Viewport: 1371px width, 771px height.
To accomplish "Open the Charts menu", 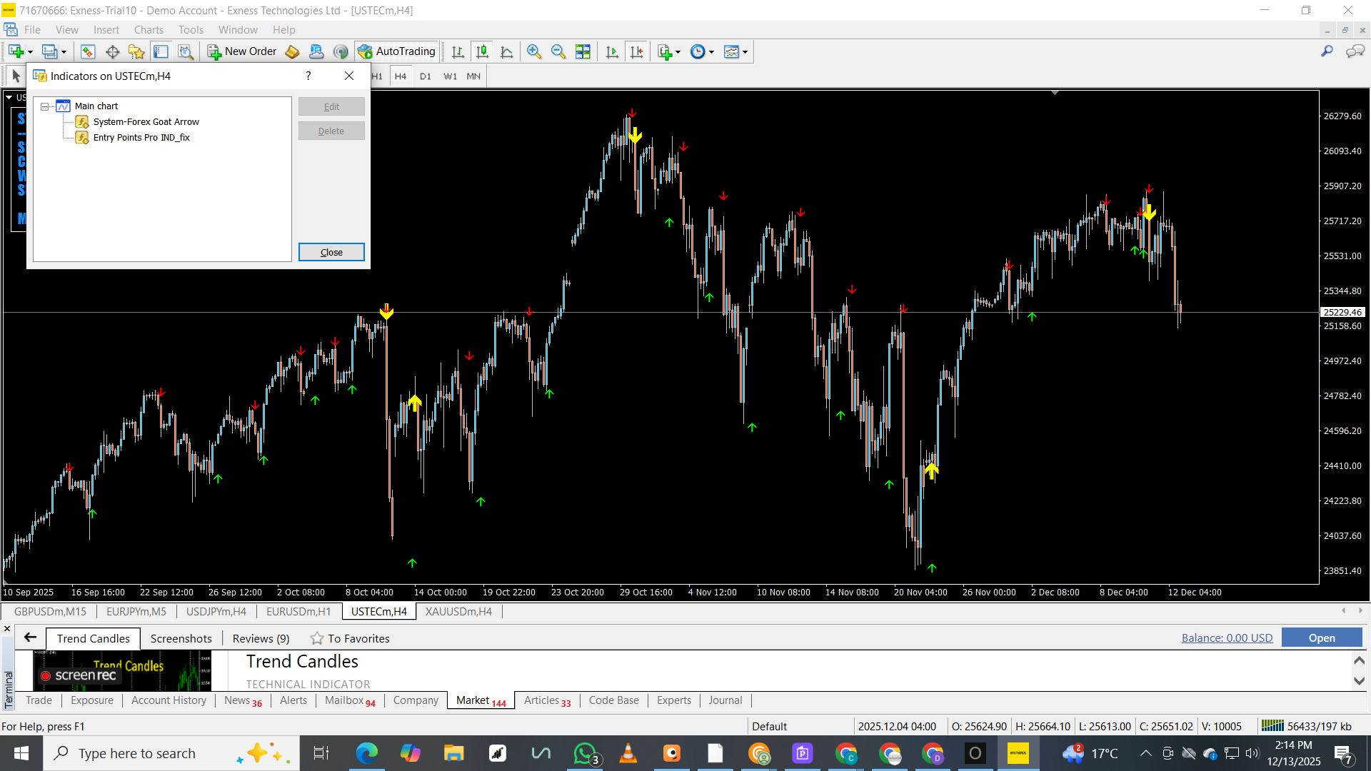I will 149,30.
